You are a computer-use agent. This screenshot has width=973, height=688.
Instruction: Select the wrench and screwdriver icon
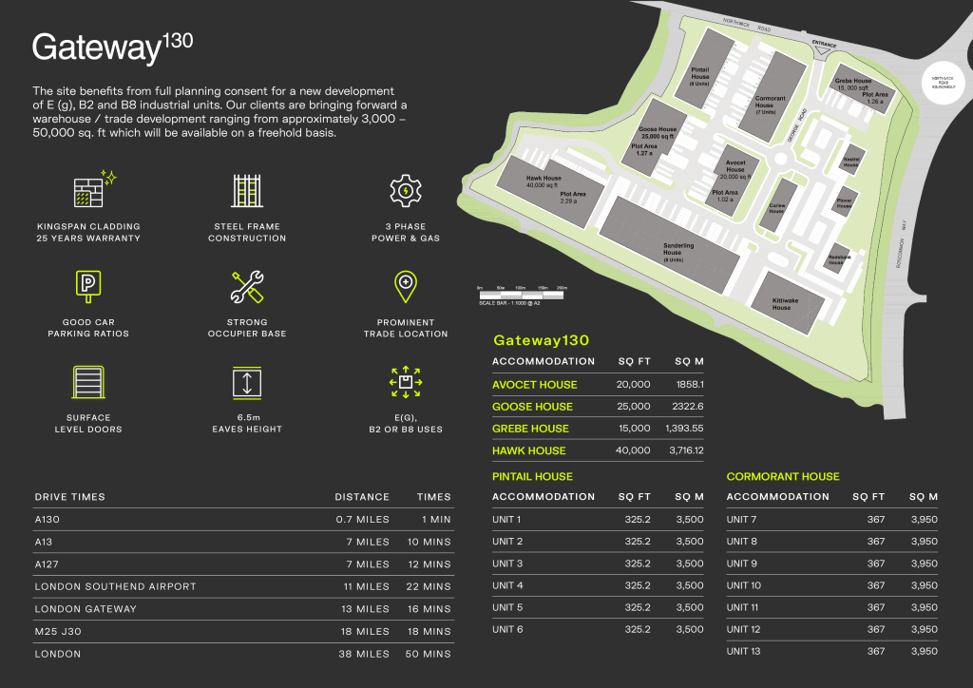pyautogui.click(x=247, y=286)
